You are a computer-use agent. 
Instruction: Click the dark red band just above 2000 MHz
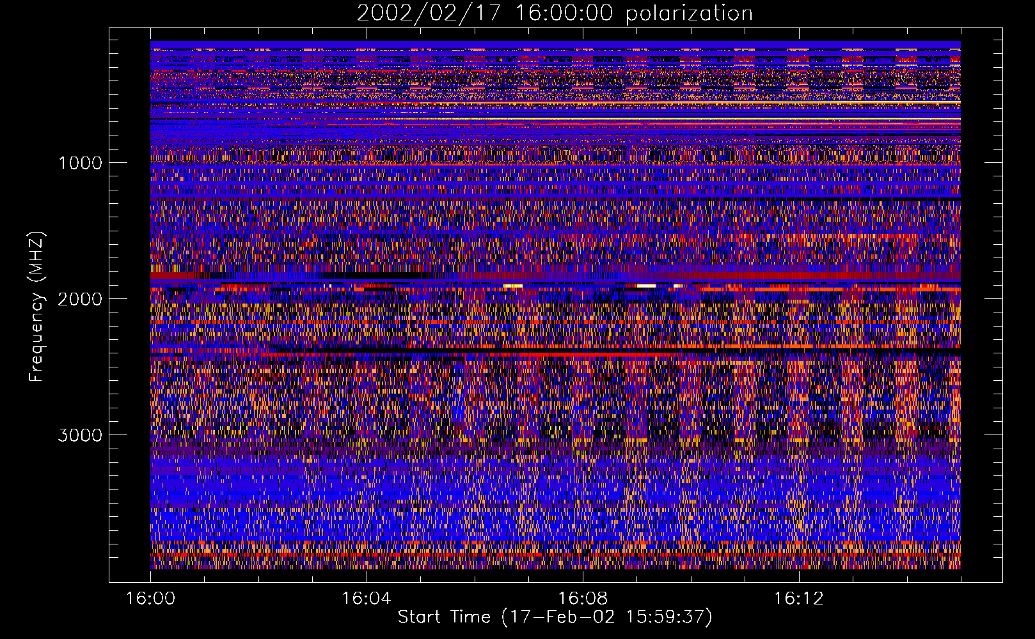click(555, 276)
